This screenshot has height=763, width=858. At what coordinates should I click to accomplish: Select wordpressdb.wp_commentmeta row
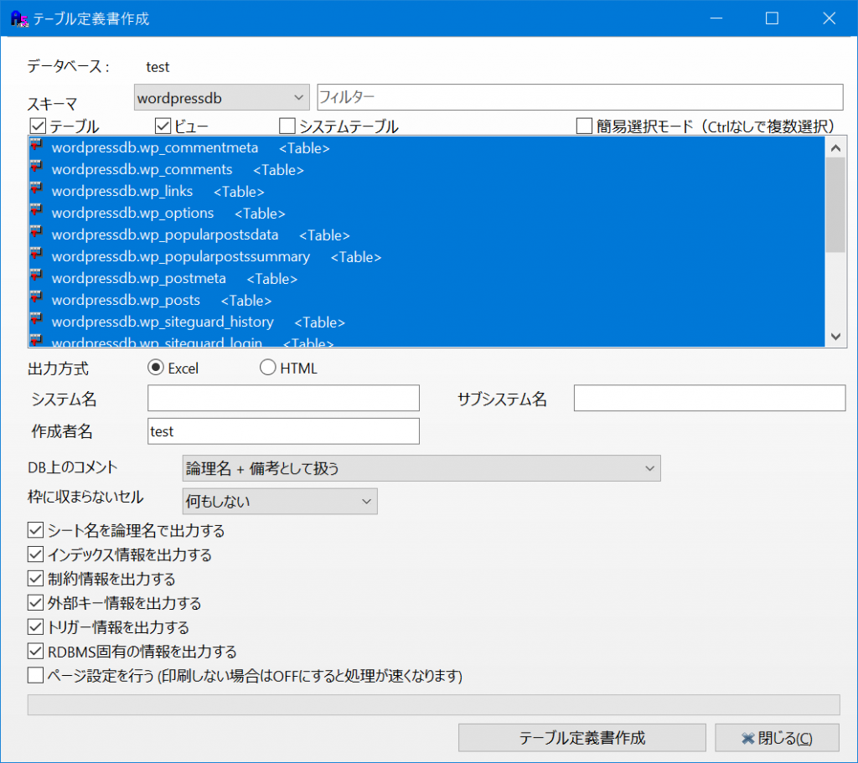[x=426, y=147]
